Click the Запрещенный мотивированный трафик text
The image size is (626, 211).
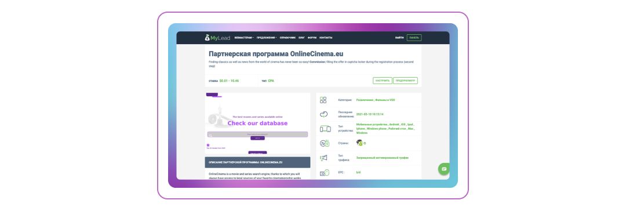382,158
